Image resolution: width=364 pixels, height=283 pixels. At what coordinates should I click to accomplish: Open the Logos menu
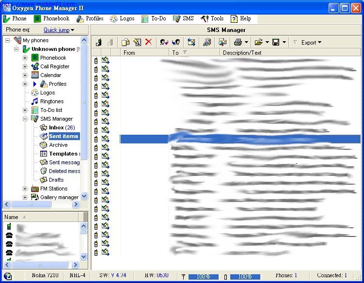tap(122, 18)
